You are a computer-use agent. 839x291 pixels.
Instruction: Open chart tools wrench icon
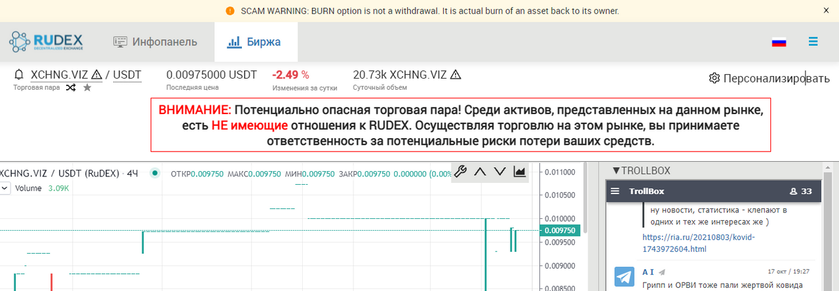click(x=461, y=172)
